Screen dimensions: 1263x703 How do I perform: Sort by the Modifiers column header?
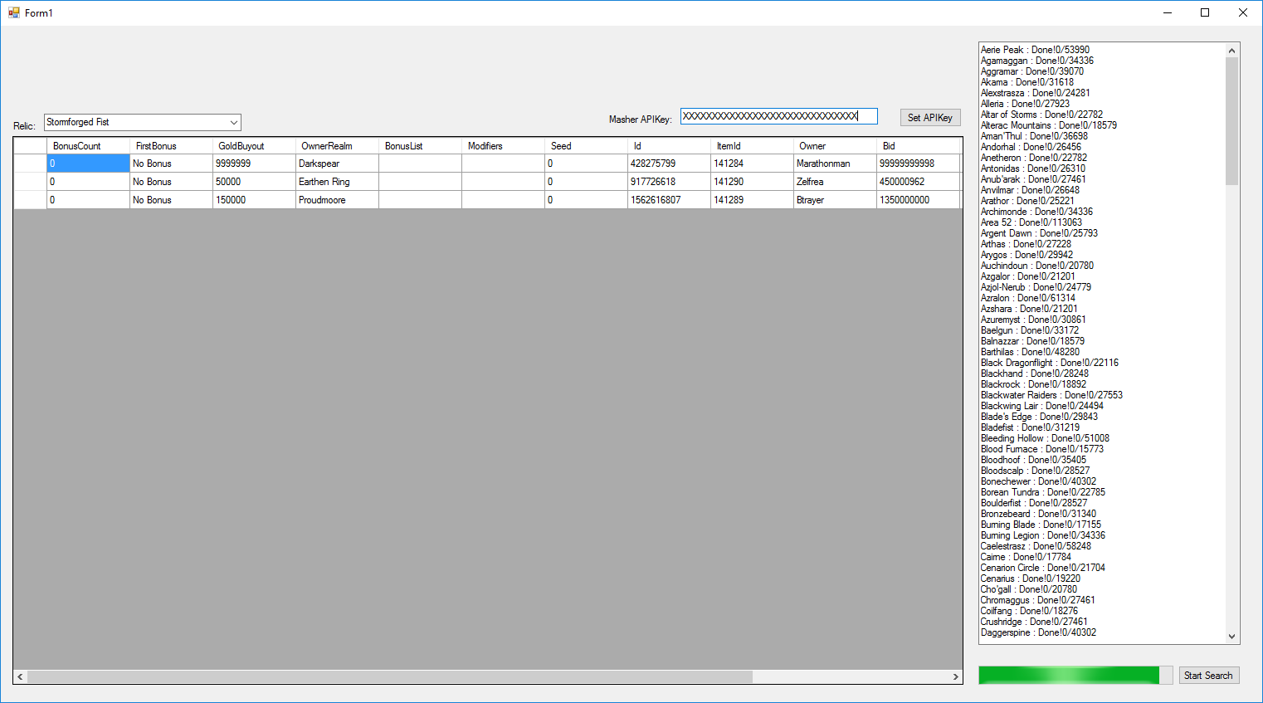tap(503, 146)
